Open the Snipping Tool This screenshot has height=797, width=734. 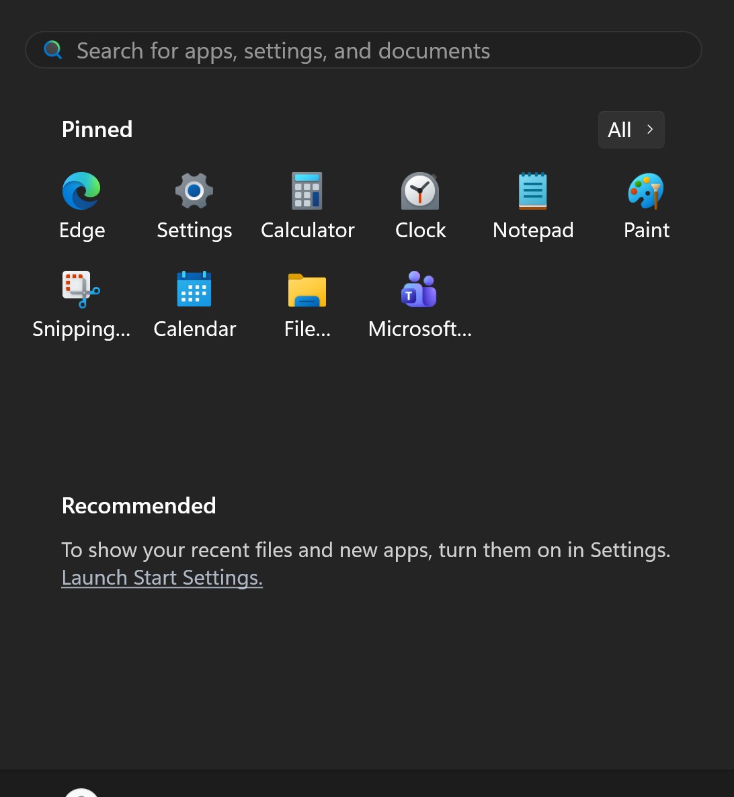81,304
